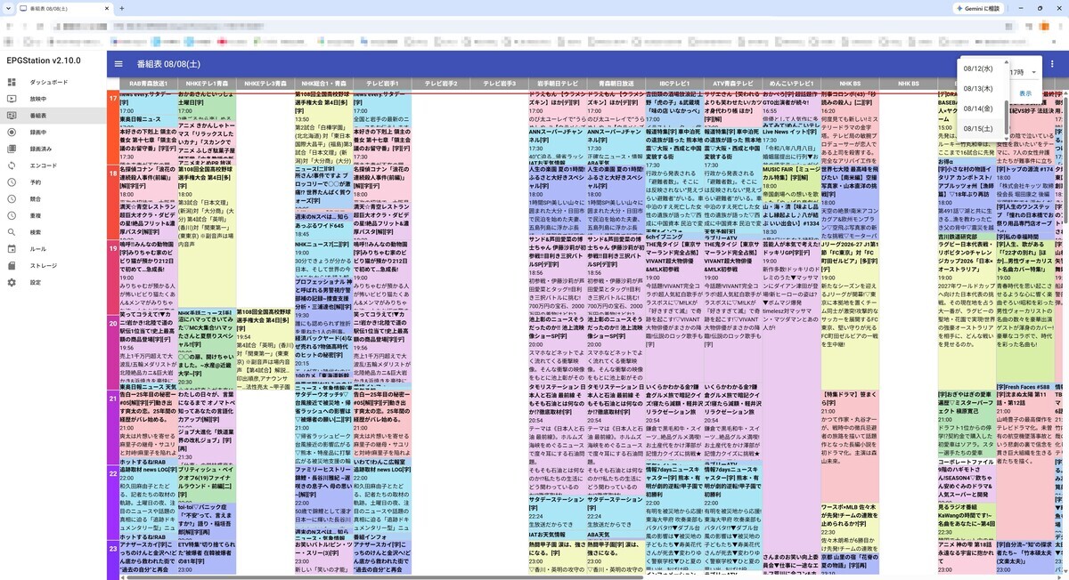Viewport: 1069px width, 580px height.
Task: Open 吉田類の酒場放浪記 program on IBCテレビ1
Action: click(x=673, y=107)
